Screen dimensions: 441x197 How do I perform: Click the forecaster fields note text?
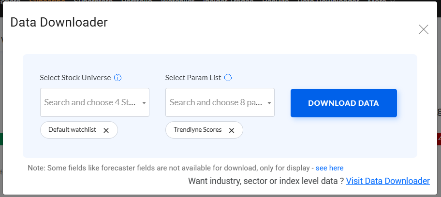point(169,168)
